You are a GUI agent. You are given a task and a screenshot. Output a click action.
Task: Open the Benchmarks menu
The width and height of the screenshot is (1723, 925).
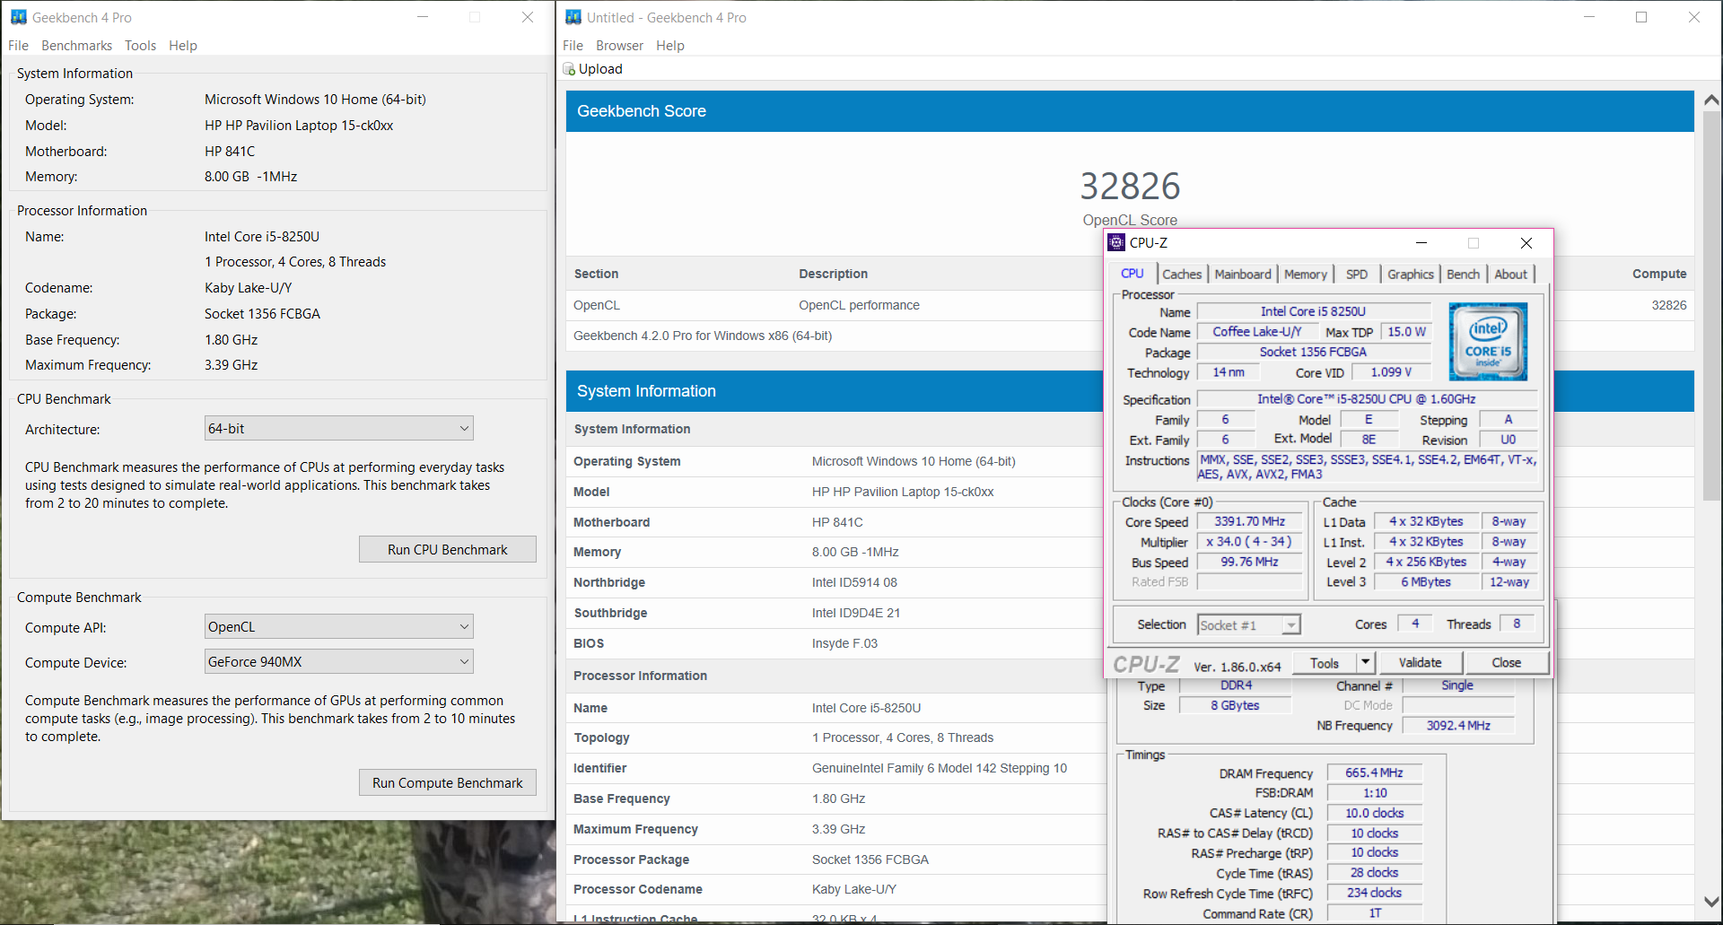coord(76,46)
